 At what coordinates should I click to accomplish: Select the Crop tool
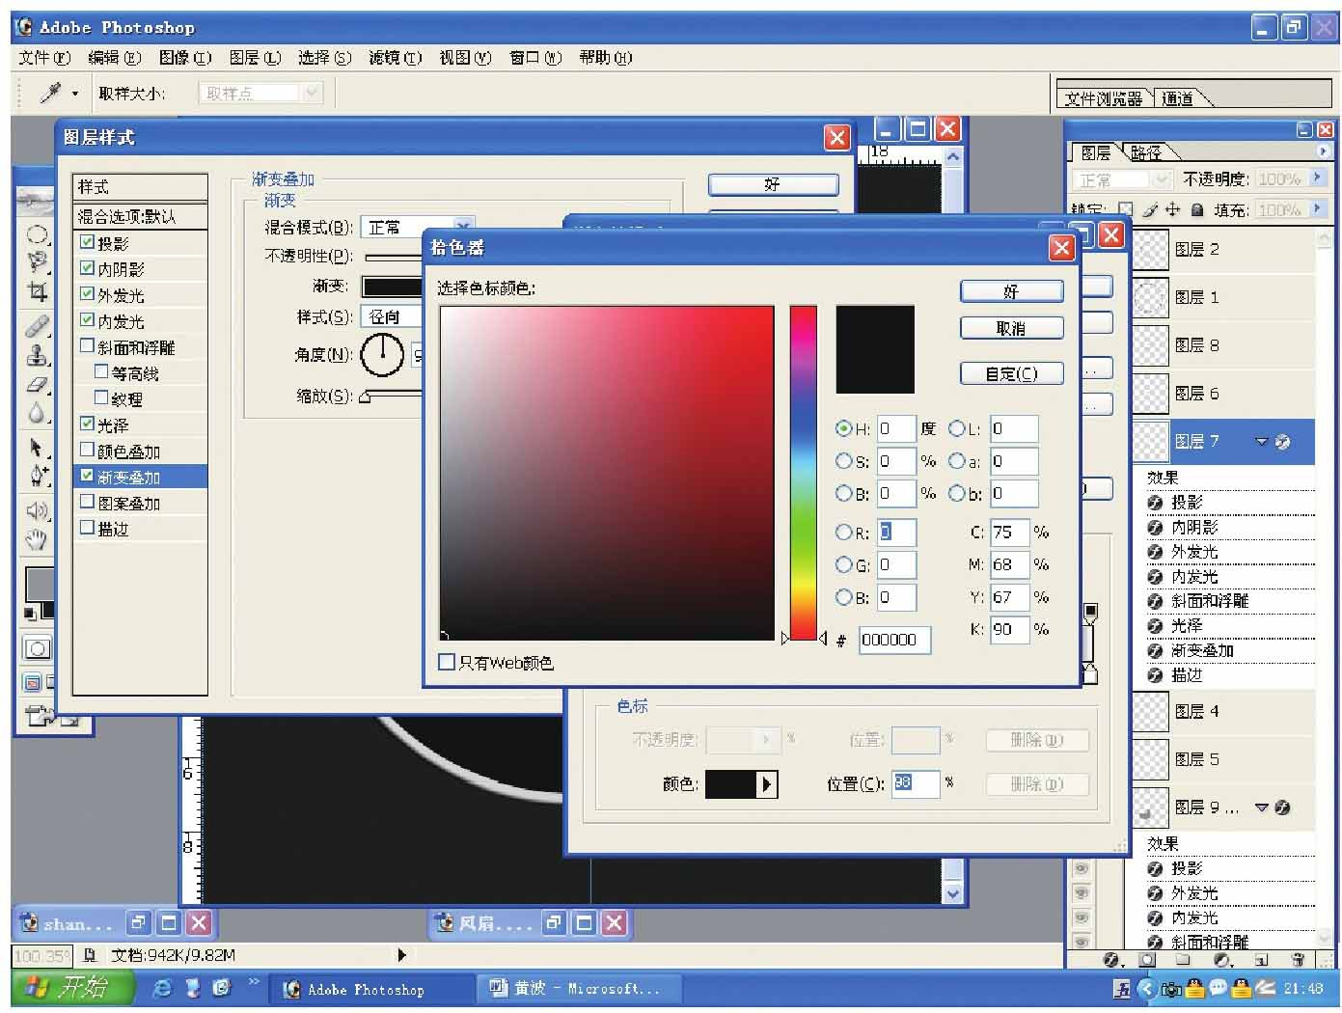37,290
